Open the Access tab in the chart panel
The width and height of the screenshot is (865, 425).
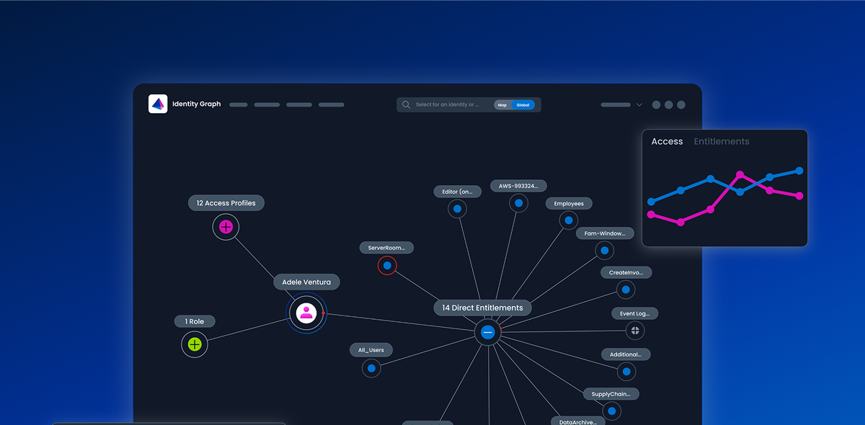pos(667,141)
